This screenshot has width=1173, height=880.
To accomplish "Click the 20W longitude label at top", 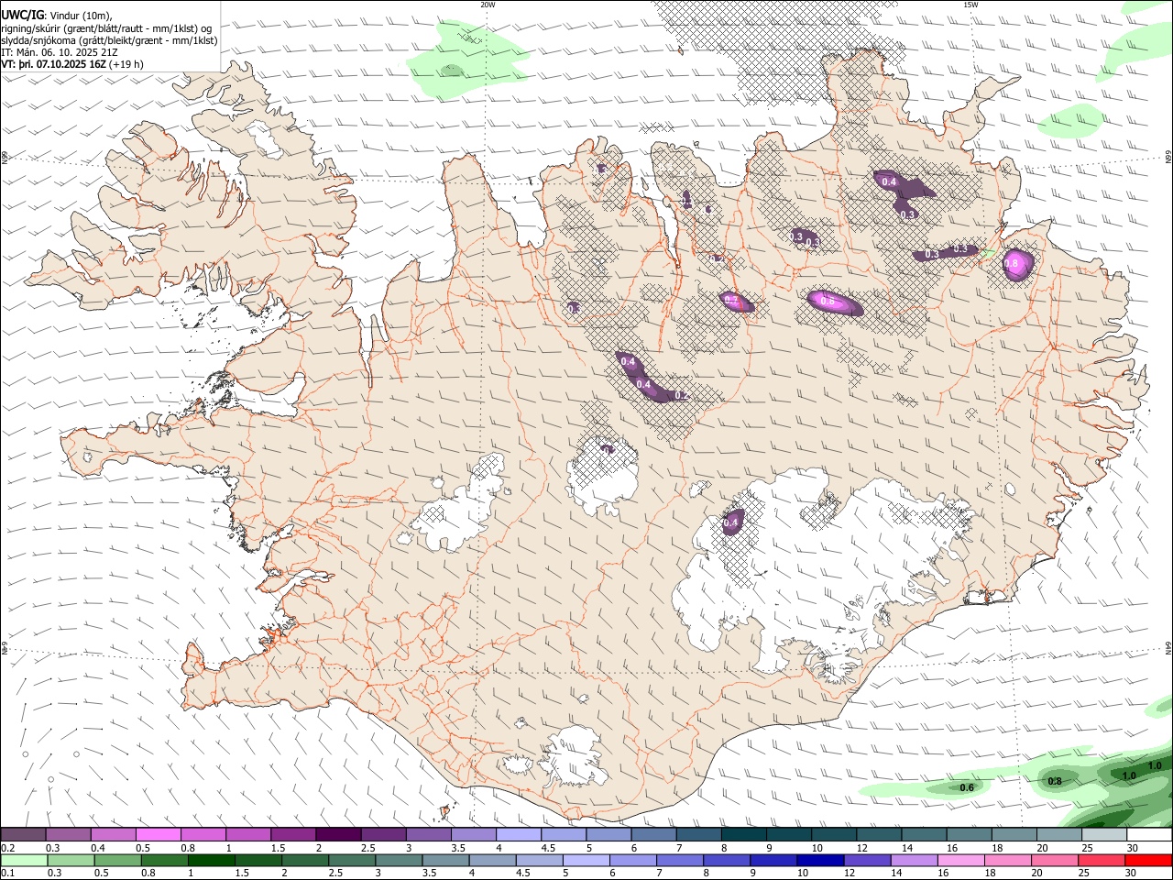I will [488, 5].
